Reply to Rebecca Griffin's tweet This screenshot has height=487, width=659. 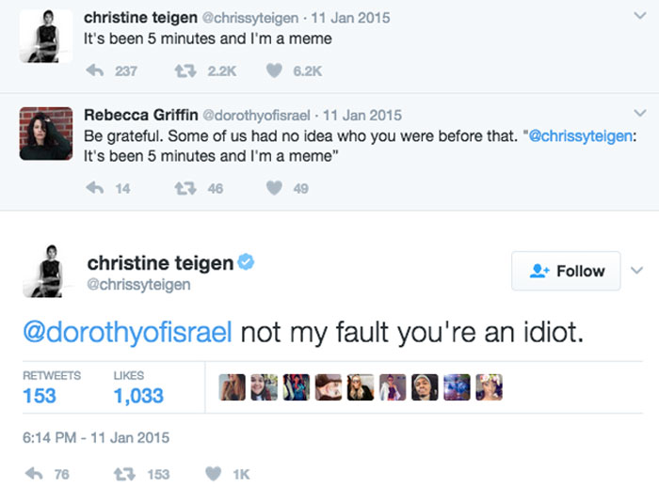pos(93,188)
